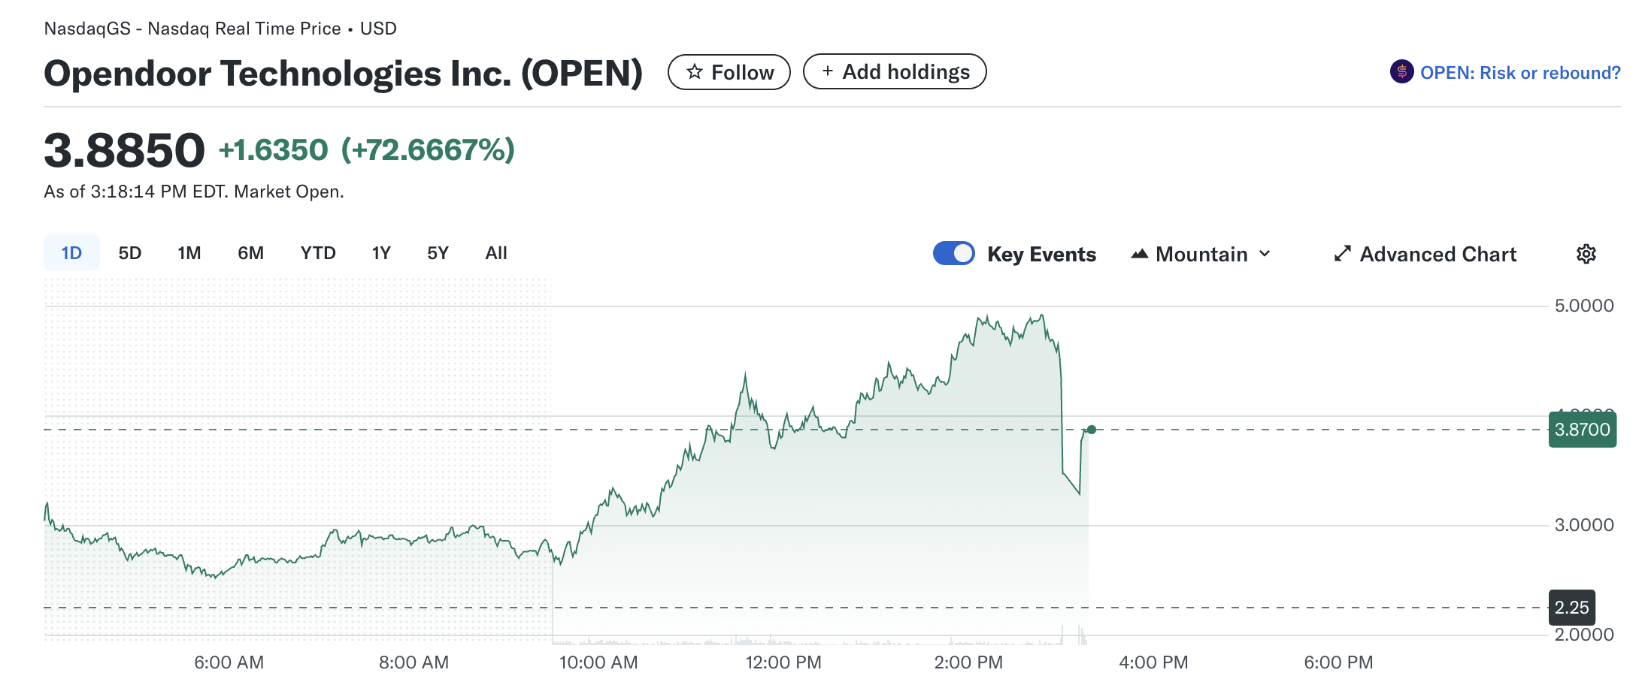Open chart settings gear icon
Image resolution: width=1642 pixels, height=697 pixels.
[x=1586, y=254]
